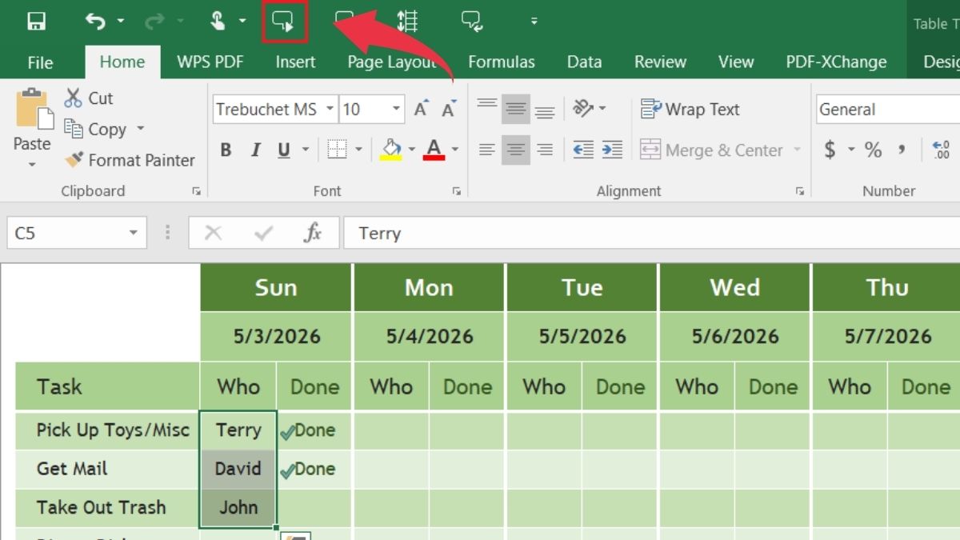The height and width of the screenshot is (540, 960).
Task: Increase font size with the larger A
Action: tap(422, 110)
